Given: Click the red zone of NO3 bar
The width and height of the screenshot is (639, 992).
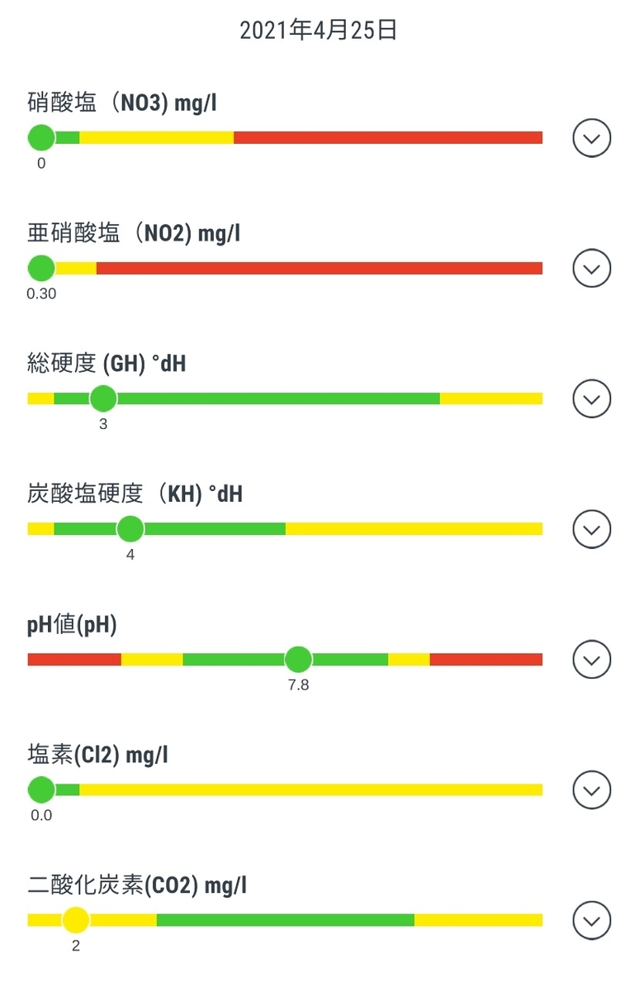Looking at the screenshot, I should [x=388, y=137].
